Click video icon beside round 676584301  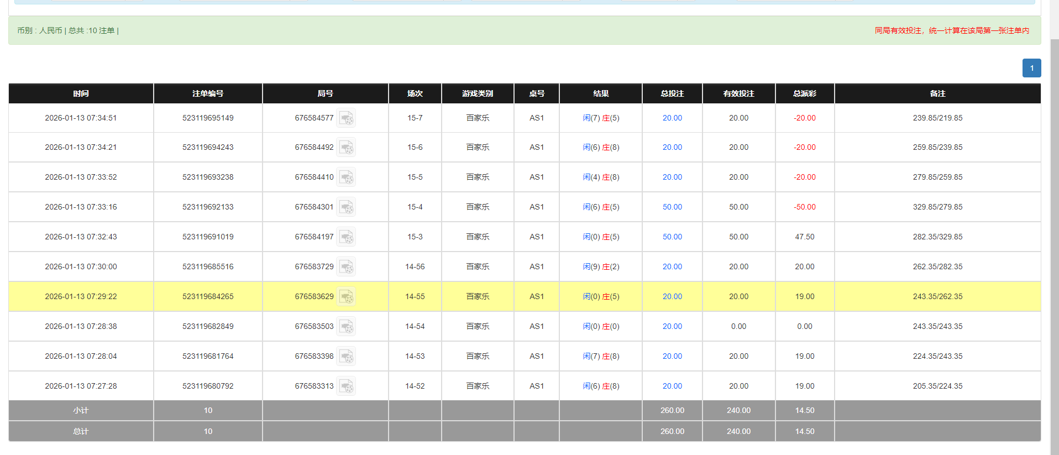point(347,207)
